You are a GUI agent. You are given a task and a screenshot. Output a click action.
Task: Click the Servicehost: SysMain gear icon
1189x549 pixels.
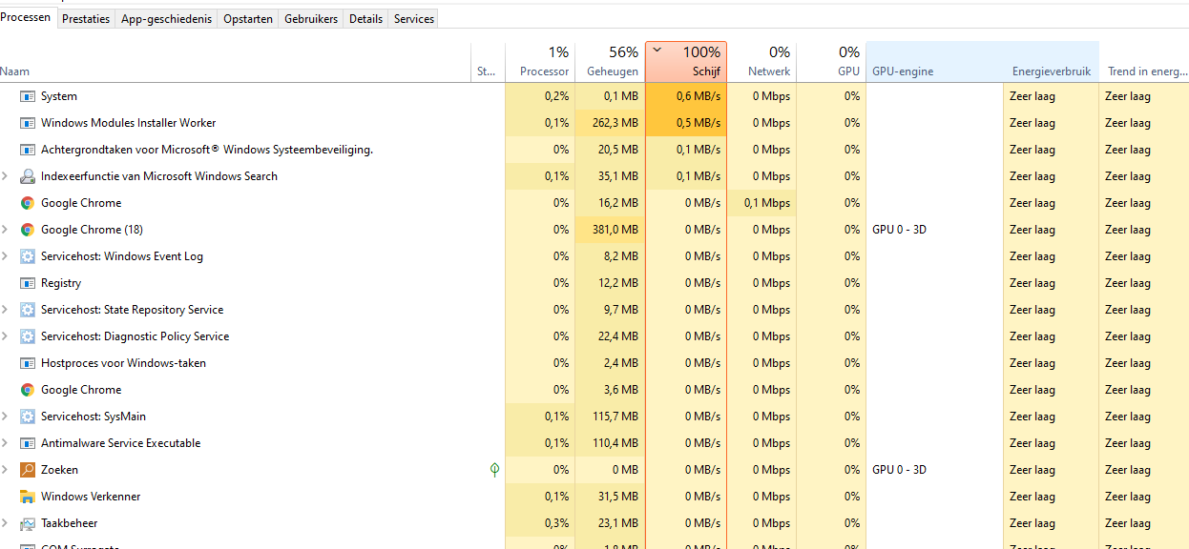pos(28,417)
